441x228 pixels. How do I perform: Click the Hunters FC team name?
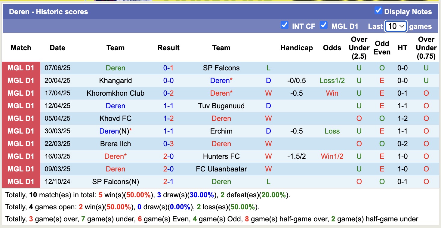point(221,156)
